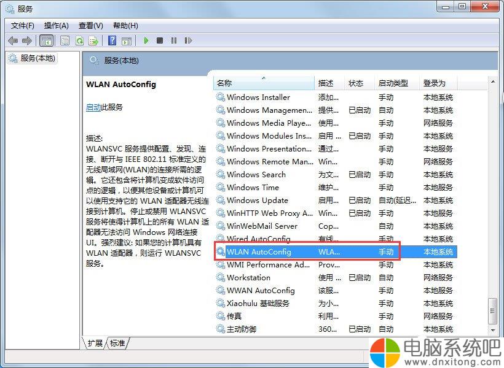Image resolution: width=504 pixels, height=368 pixels.
Task: Click the Restart service button
Action: pyautogui.click(x=188, y=40)
